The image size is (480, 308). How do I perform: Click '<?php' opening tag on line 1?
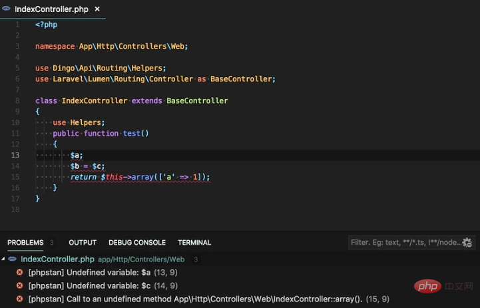46,25
